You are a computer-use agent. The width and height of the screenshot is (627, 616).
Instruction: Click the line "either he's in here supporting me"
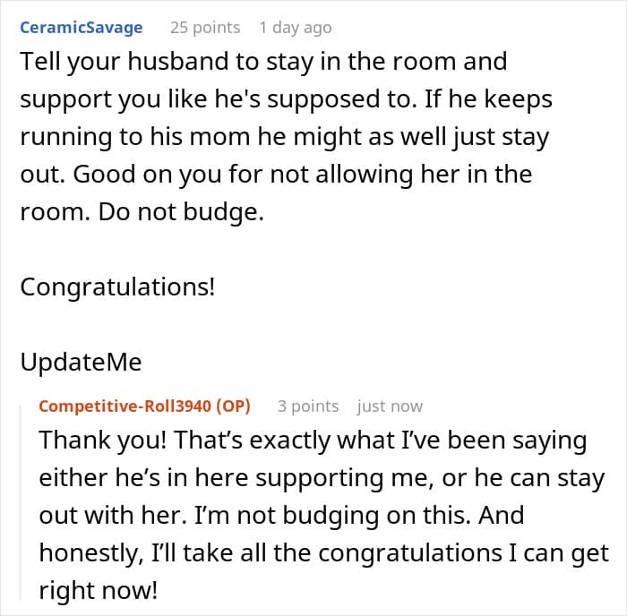322,478
